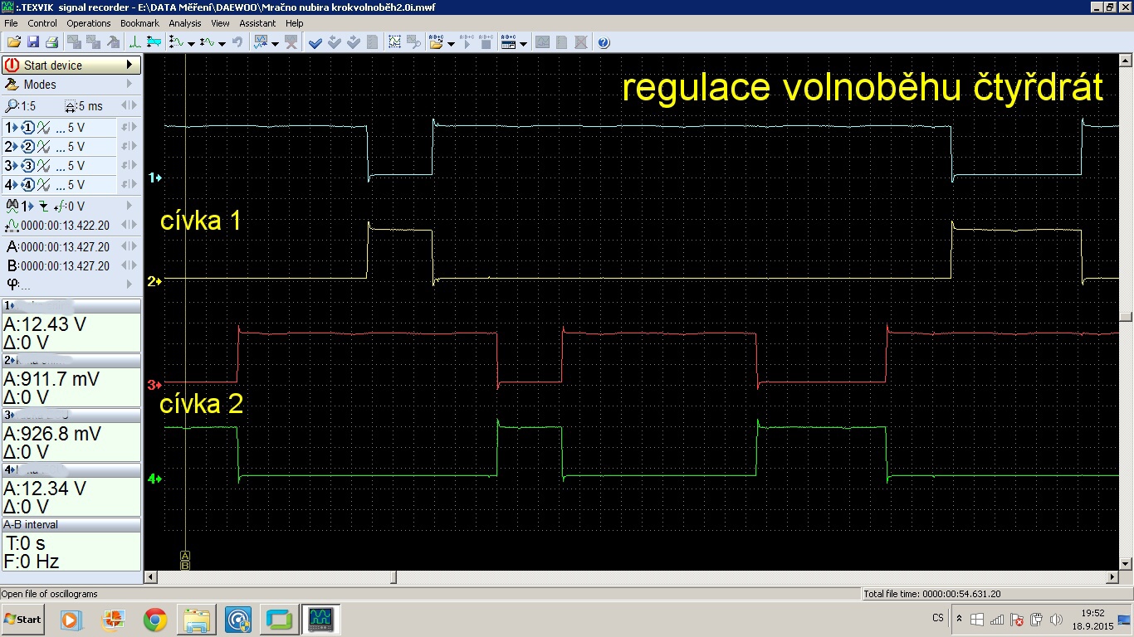Expand the phi row arrow
1134x637 pixels.
point(130,284)
